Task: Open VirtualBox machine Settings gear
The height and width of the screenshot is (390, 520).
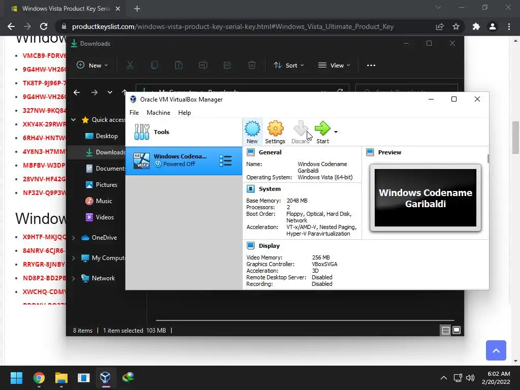Action: 275,132
